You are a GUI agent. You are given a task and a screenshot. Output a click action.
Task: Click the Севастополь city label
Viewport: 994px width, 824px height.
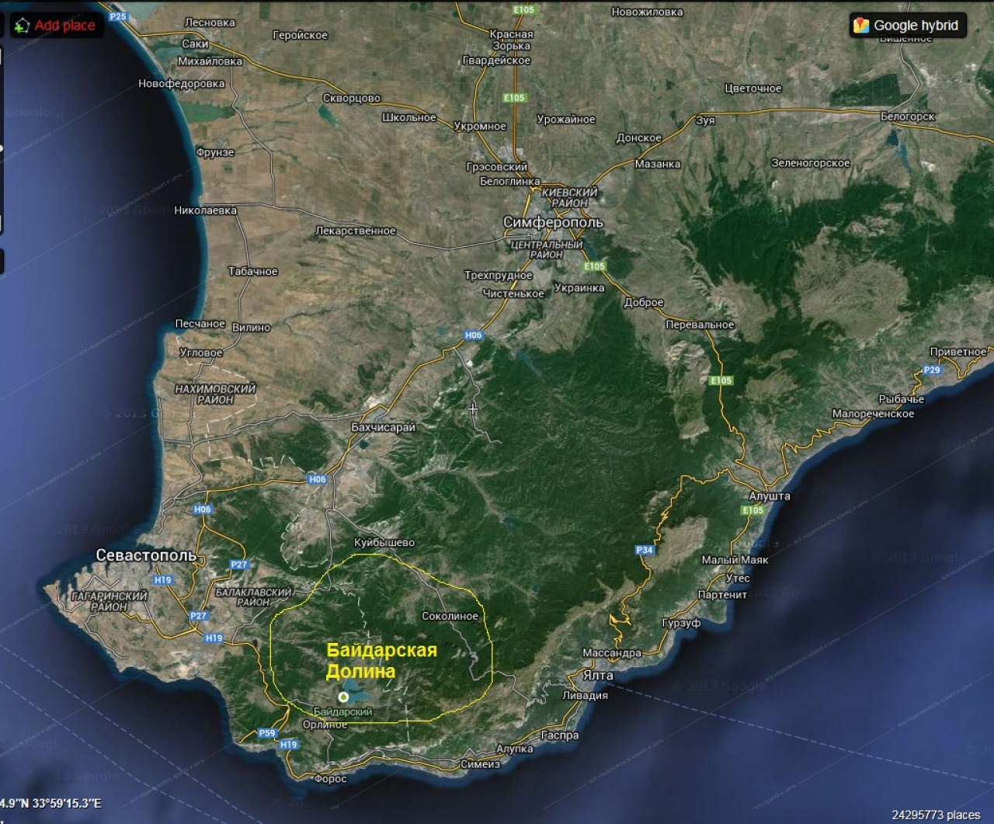pyautogui.click(x=146, y=555)
